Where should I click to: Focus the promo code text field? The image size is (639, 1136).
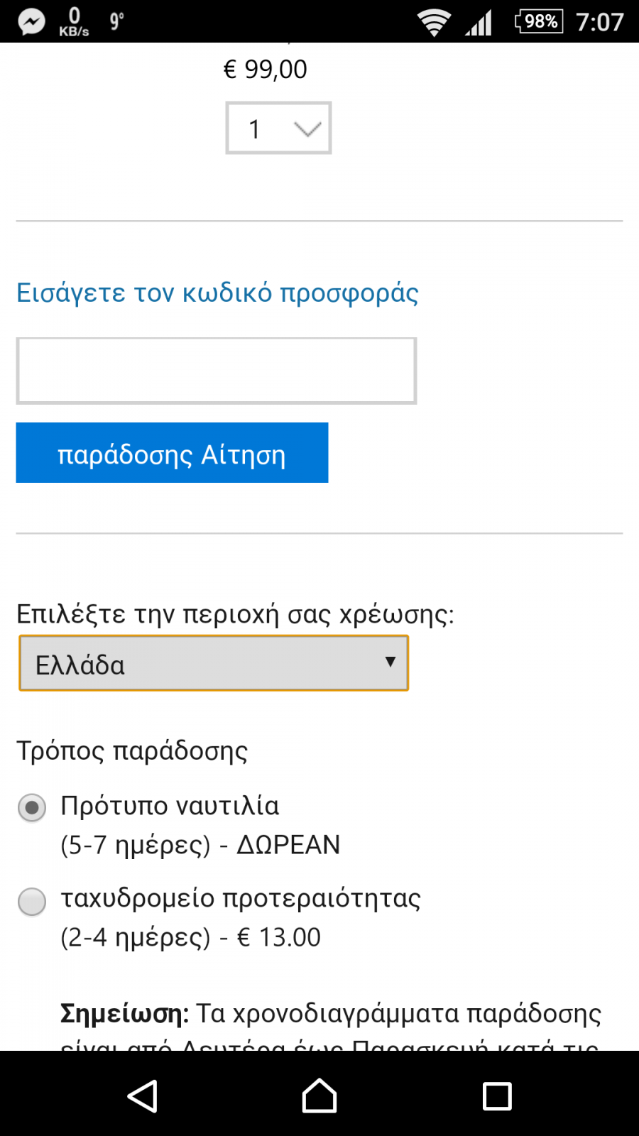[217, 371]
